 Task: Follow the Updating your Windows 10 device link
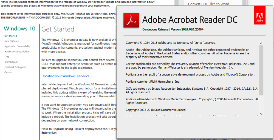(65, 76)
